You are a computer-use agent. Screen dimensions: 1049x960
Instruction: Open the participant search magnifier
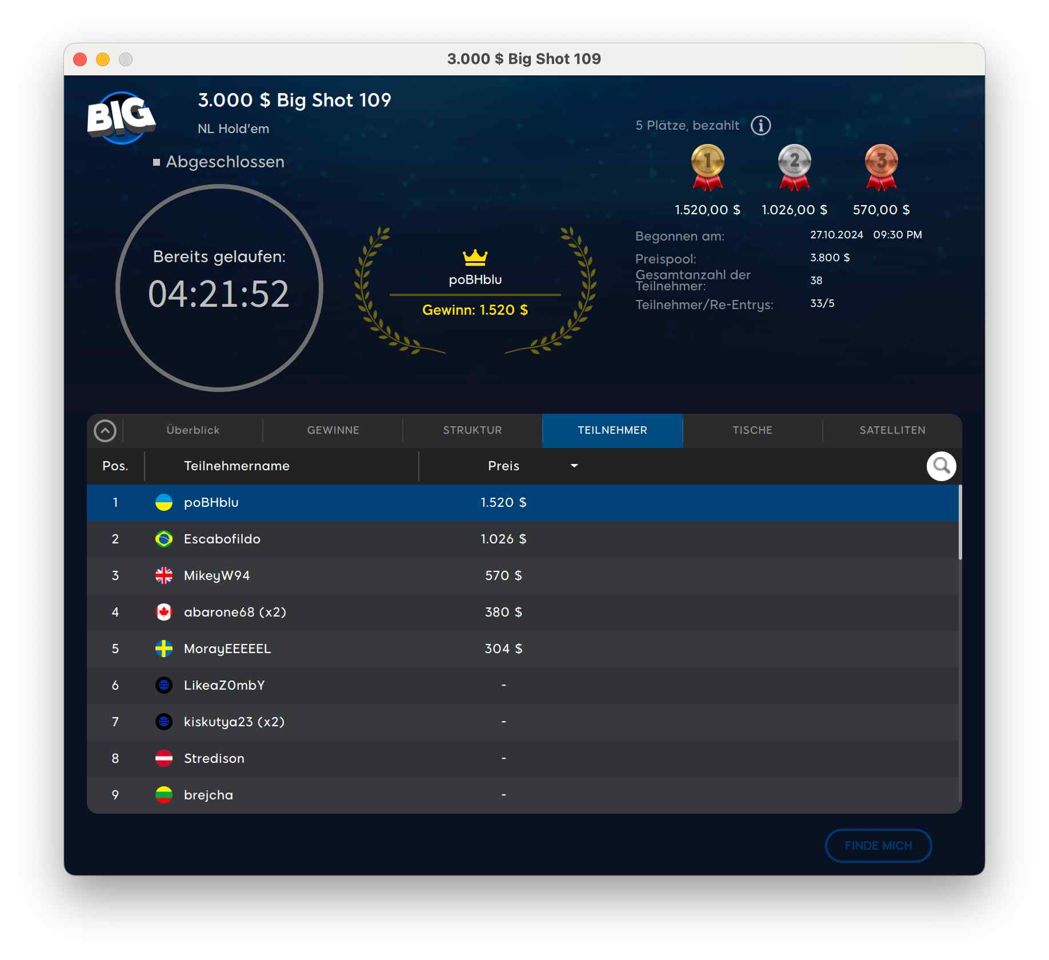pyautogui.click(x=941, y=466)
